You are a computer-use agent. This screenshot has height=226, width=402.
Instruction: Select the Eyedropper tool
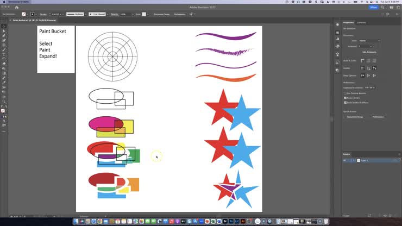[x=4, y=83]
